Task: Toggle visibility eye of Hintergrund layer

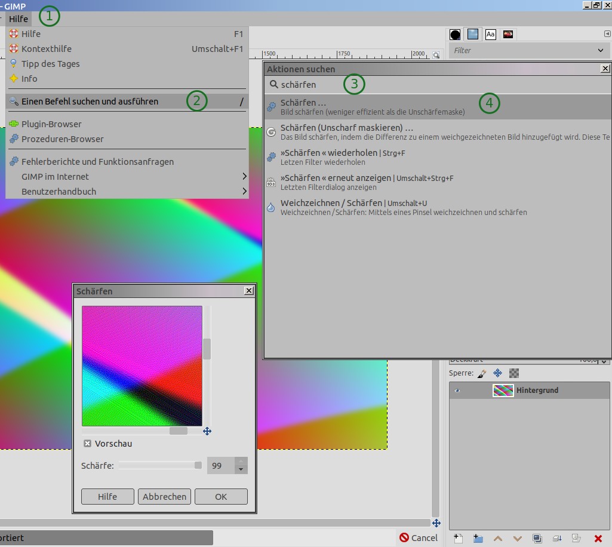Action: (x=457, y=391)
